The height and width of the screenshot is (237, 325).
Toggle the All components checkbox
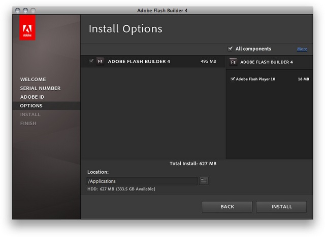coord(230,49)
